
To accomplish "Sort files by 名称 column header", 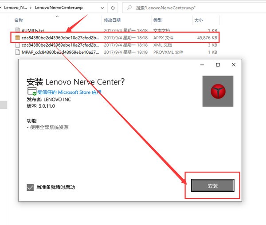I will pos(19,20).
